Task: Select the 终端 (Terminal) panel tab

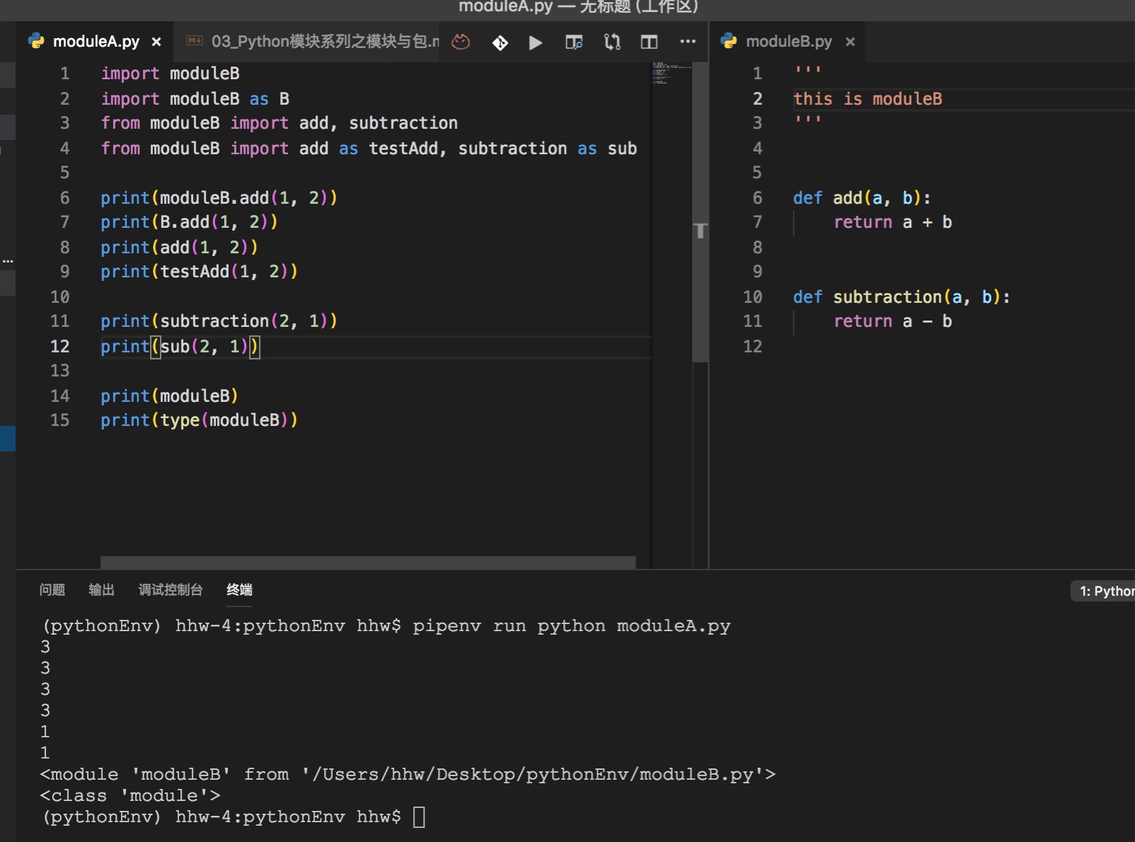Action: (x=239, y=590)
